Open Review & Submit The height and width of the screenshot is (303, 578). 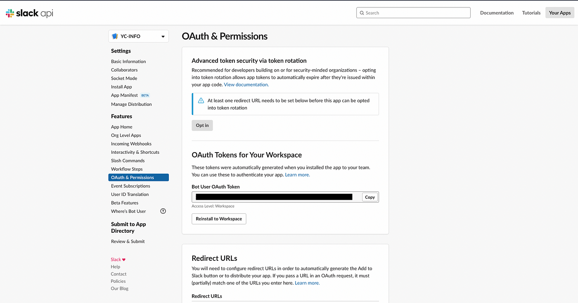click(x=128, y=241)
